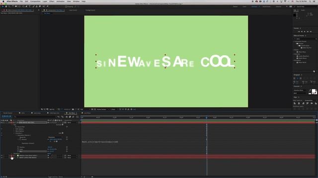Toggle the enable expression switch for Amount
The image size is (318, 178).
coord(50,141)
